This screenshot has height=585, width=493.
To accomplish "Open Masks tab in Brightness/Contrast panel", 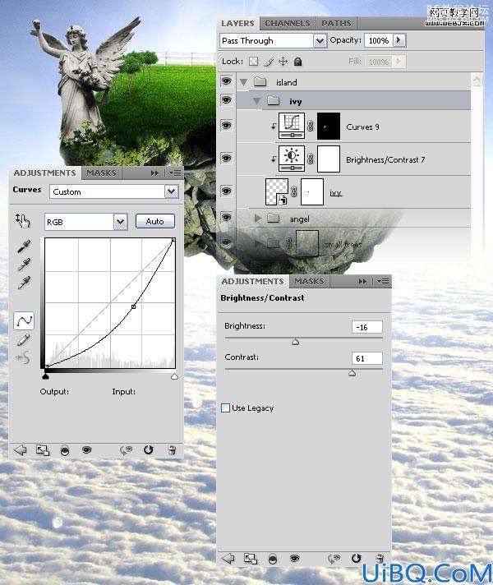I will pyautogui.click(x=309, y=281).
